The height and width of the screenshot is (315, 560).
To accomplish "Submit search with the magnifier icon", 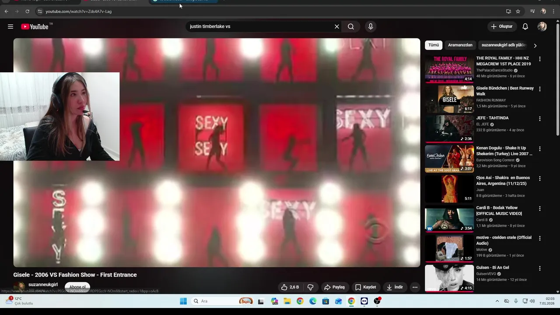I will point(351,27).
